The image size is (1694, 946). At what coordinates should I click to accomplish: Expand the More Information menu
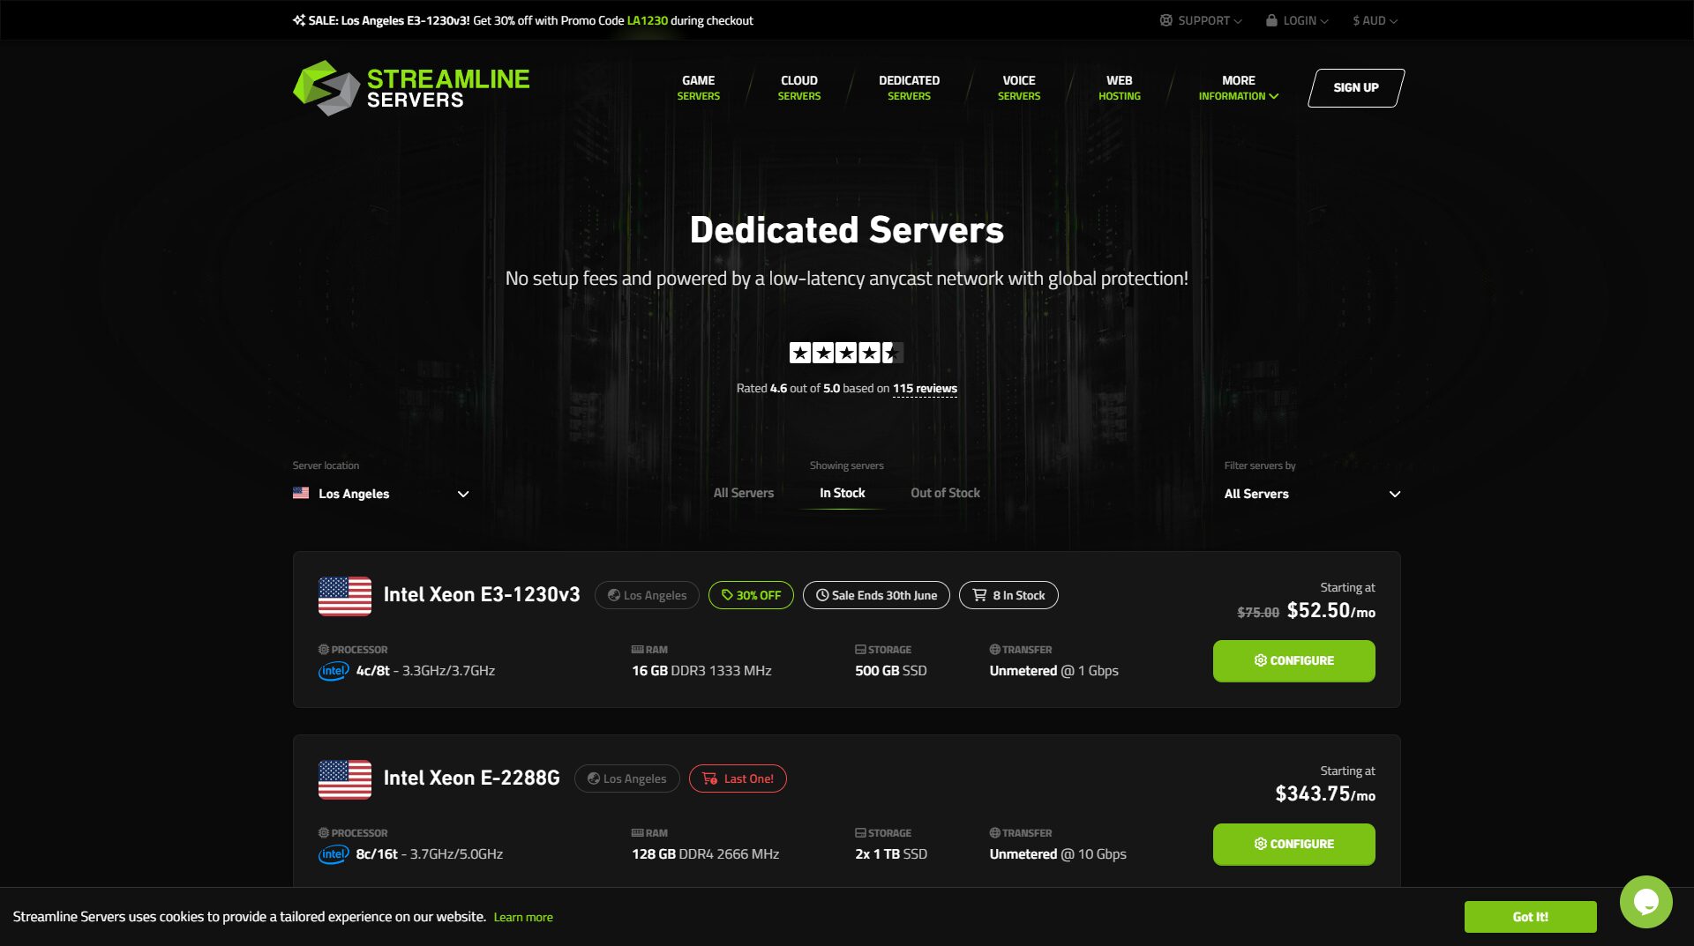1238,87
